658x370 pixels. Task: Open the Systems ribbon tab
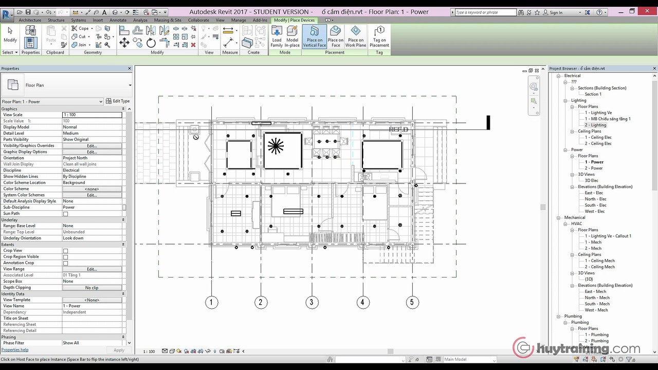pos(79,20)
